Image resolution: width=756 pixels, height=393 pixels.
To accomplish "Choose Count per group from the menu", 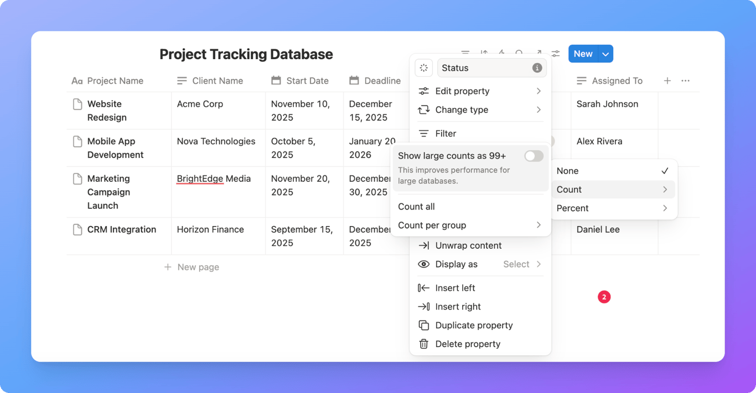I will (432, 225).
